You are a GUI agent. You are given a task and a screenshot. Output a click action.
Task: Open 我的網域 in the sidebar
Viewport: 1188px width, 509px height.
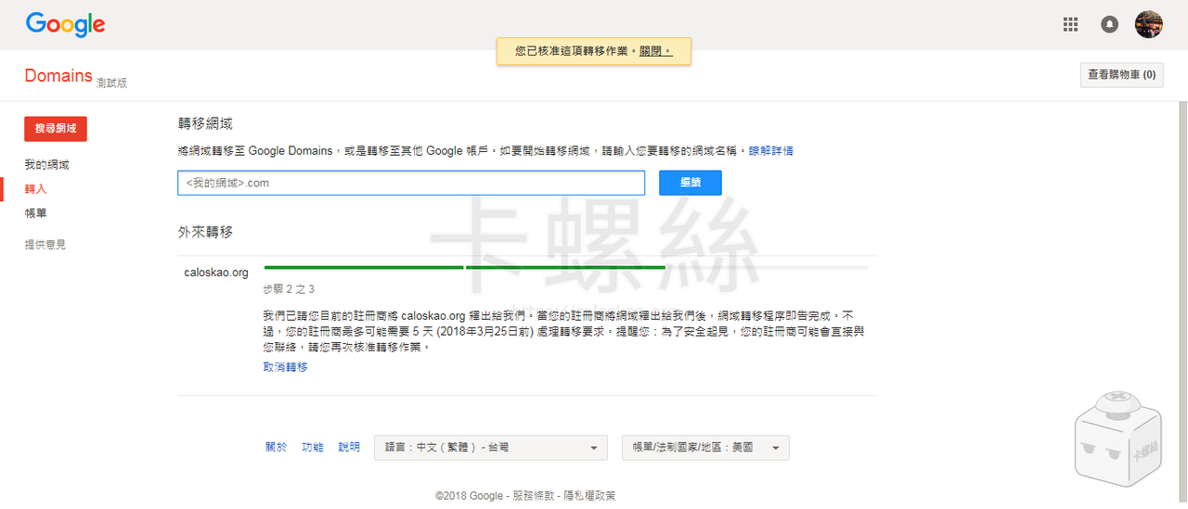(x=46, y=165)
